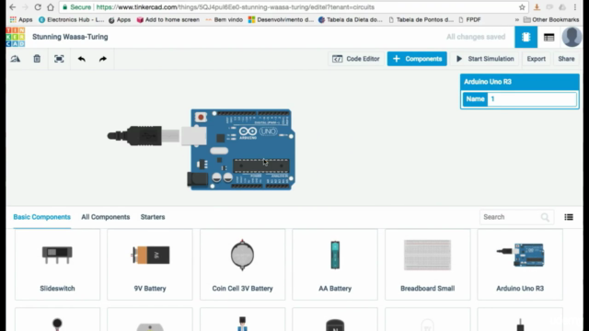Open the Code Editor
This screenshot has width=589, height=331.
click(x=356, y=59)
